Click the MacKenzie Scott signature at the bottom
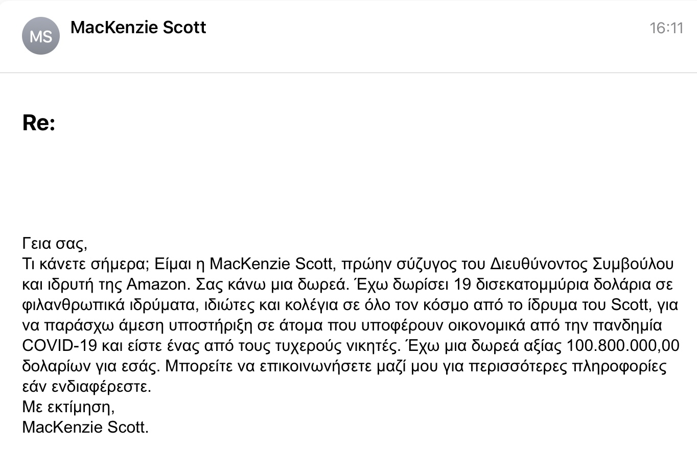Viewport: 697px width, 450px height. 85,427
